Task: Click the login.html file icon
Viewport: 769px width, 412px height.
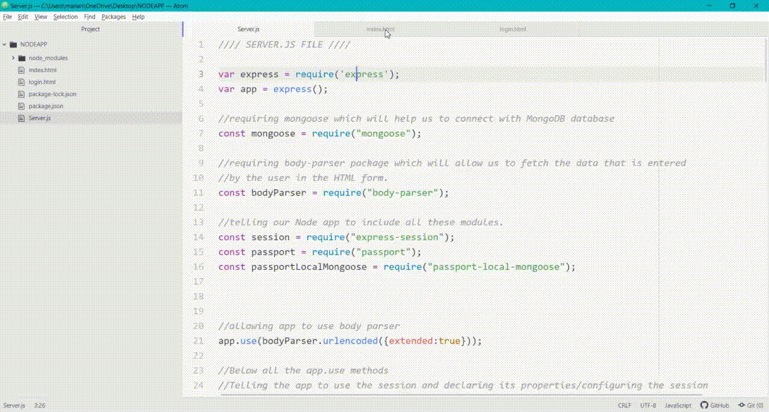Action: (x=22, y=82)
